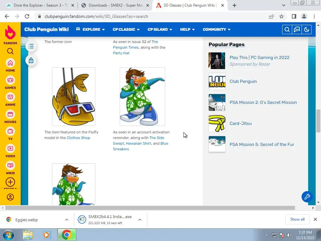Image resolution: width=321 pixels, height=241 pixels.
Task: Close the downloads bar
Action: 315,219
